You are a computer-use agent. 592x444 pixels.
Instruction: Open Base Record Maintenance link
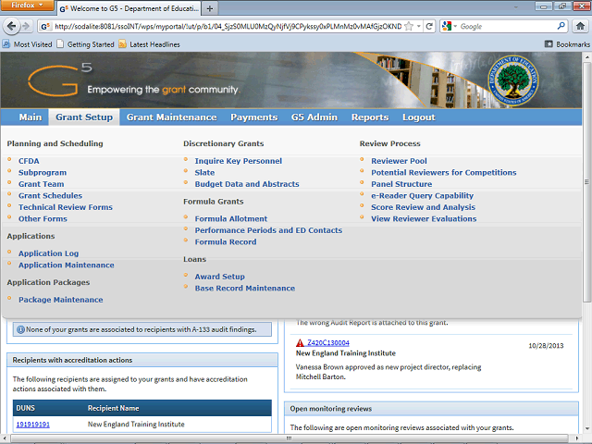click(x=244, y=289)
